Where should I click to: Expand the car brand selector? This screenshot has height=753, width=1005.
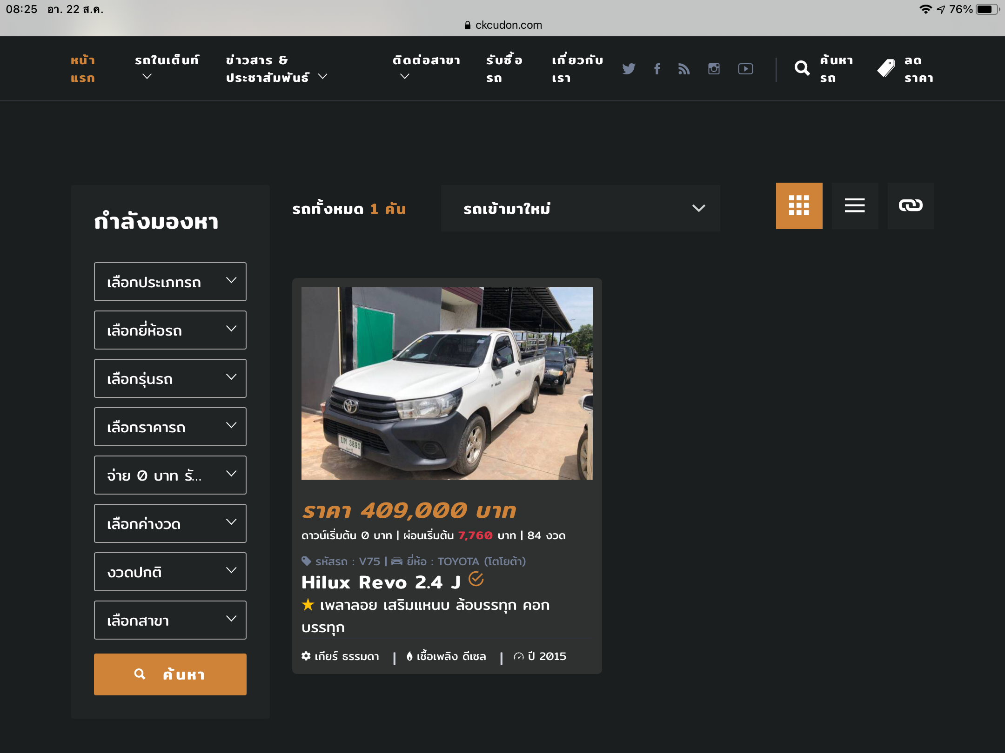pos(170,330)
